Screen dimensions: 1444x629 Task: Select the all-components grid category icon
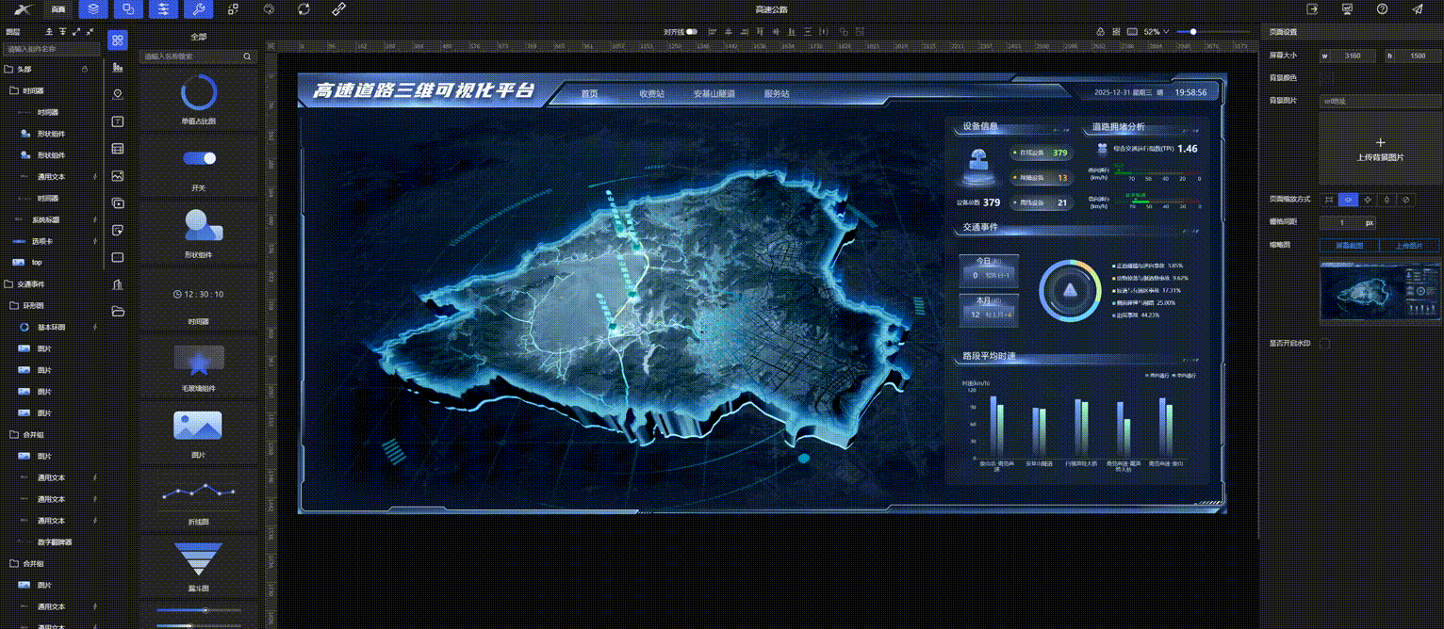(118, 40)
